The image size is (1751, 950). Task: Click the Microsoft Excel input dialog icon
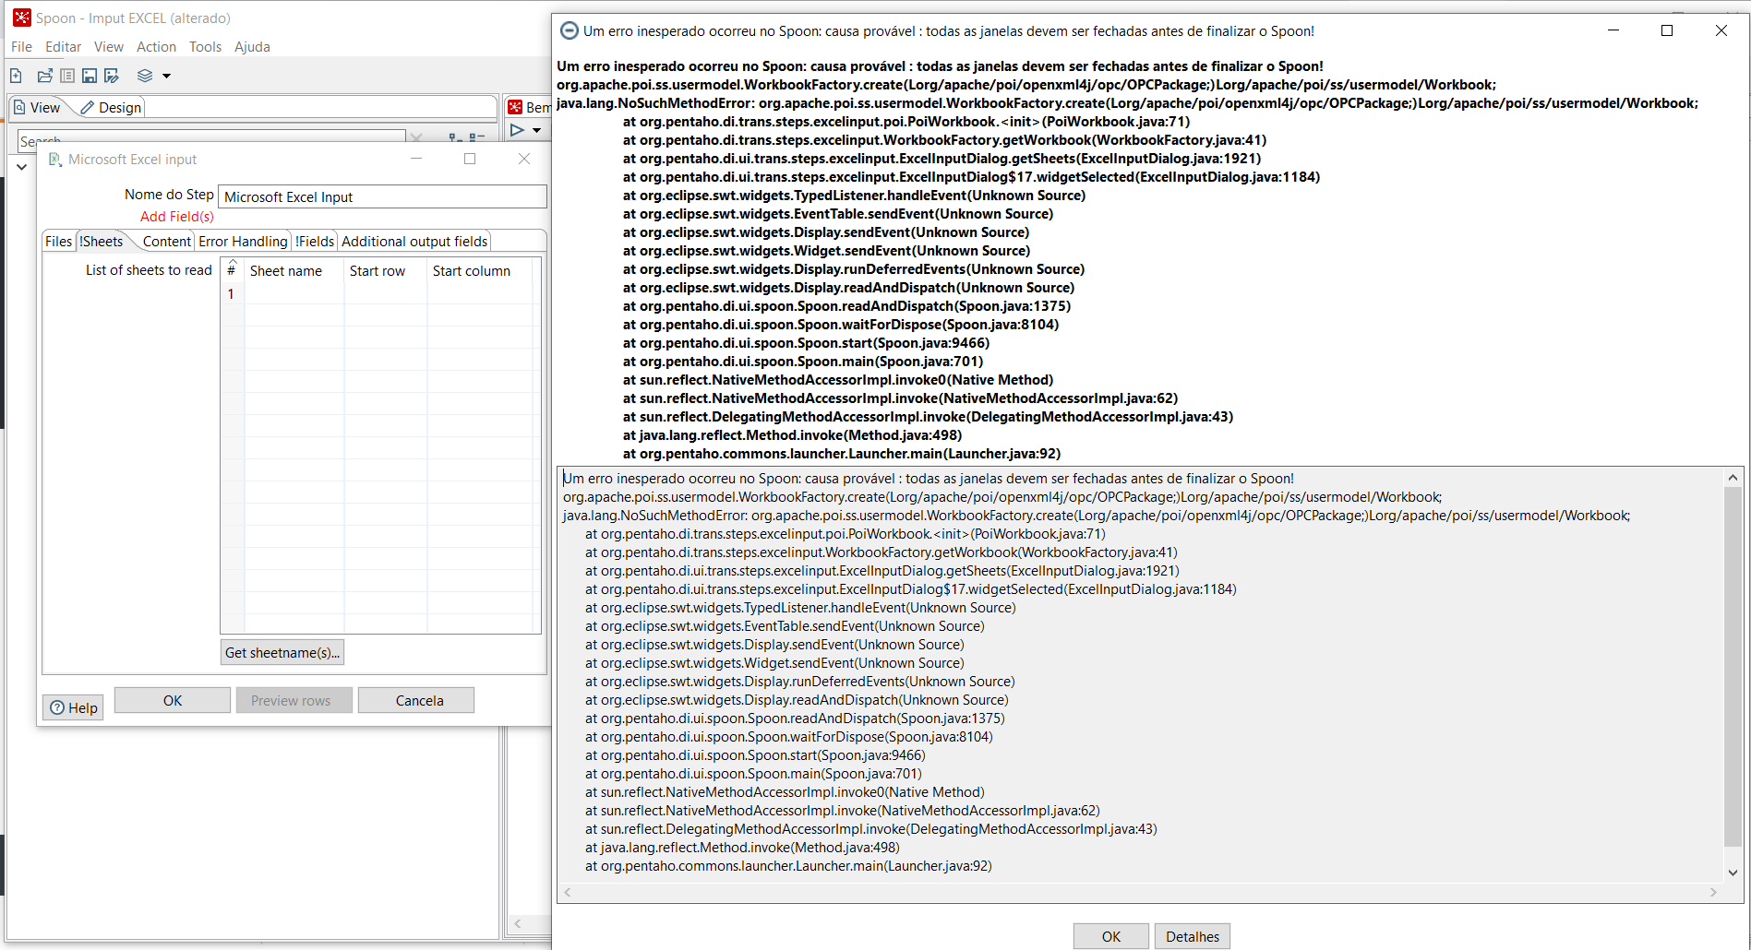(x=54, y=160)
